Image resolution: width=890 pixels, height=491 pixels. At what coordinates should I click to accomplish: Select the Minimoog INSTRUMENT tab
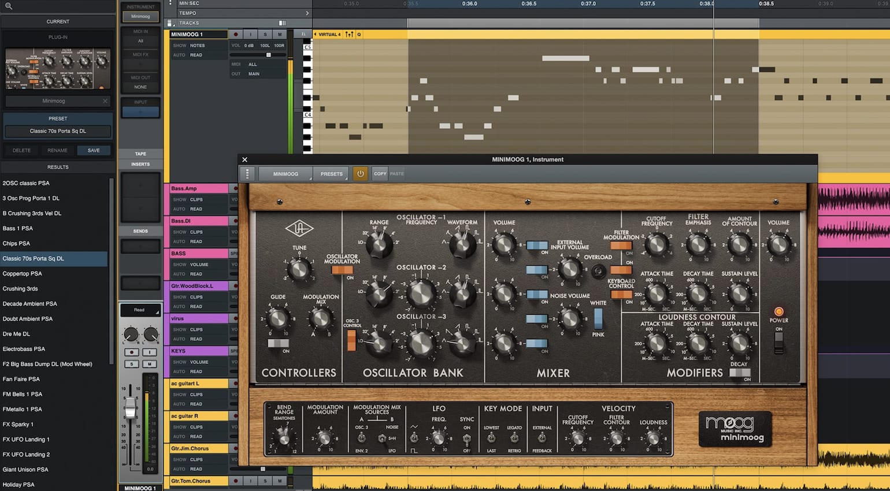tap(140, 16)
